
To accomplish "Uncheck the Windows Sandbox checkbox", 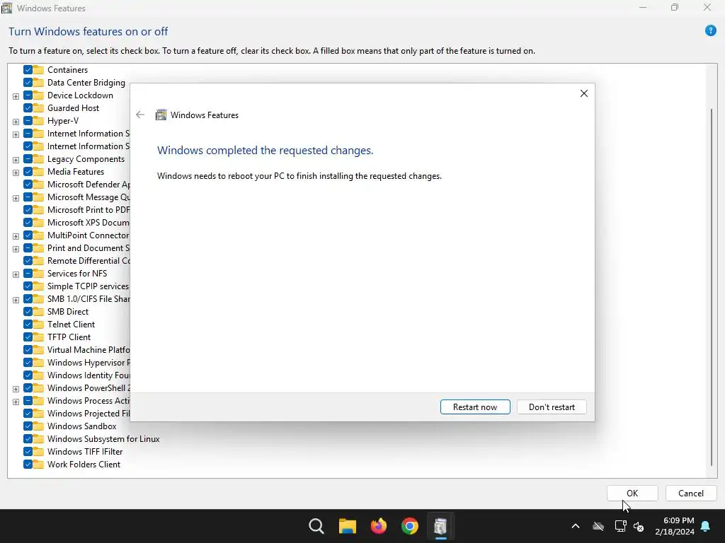I will tap(28, 426).
